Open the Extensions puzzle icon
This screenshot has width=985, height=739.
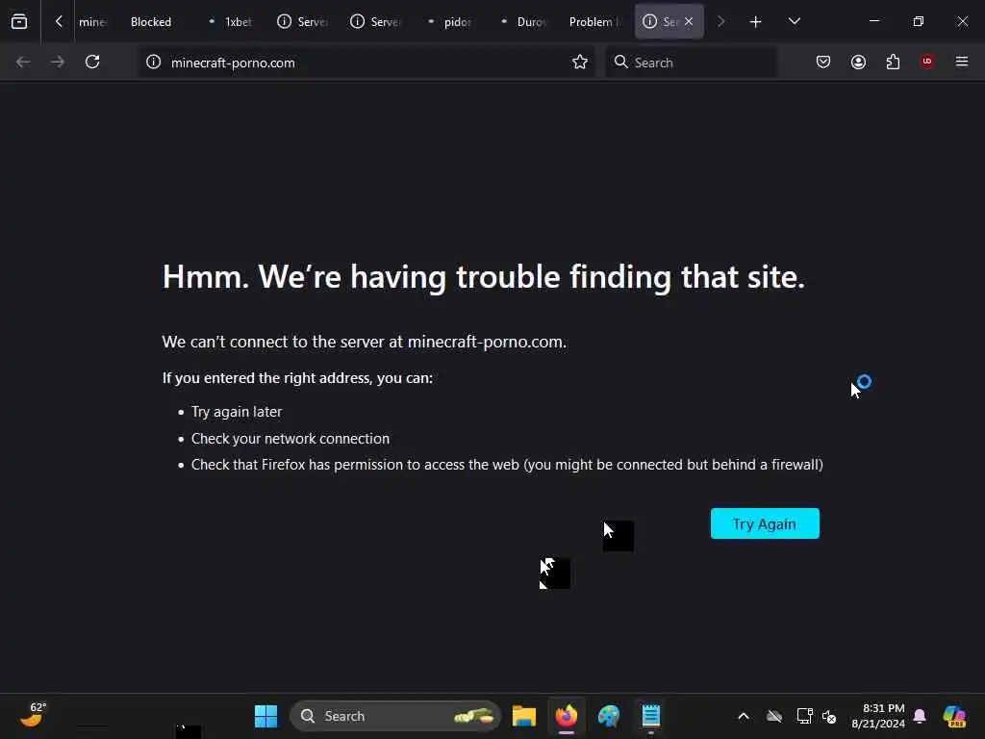coord(893,62)
